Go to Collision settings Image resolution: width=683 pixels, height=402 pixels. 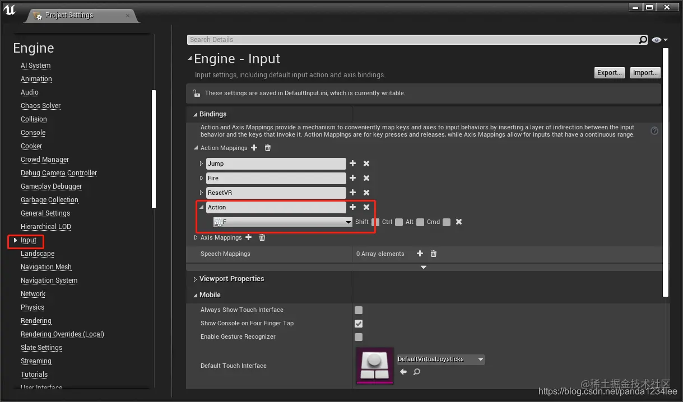(34, 119)
